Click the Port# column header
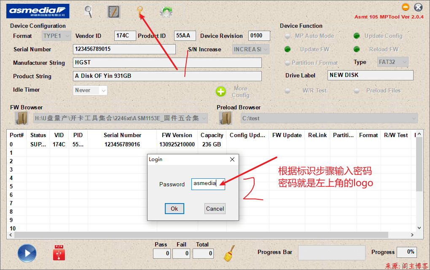The image size is (430, 270). (x=17, y=135)
